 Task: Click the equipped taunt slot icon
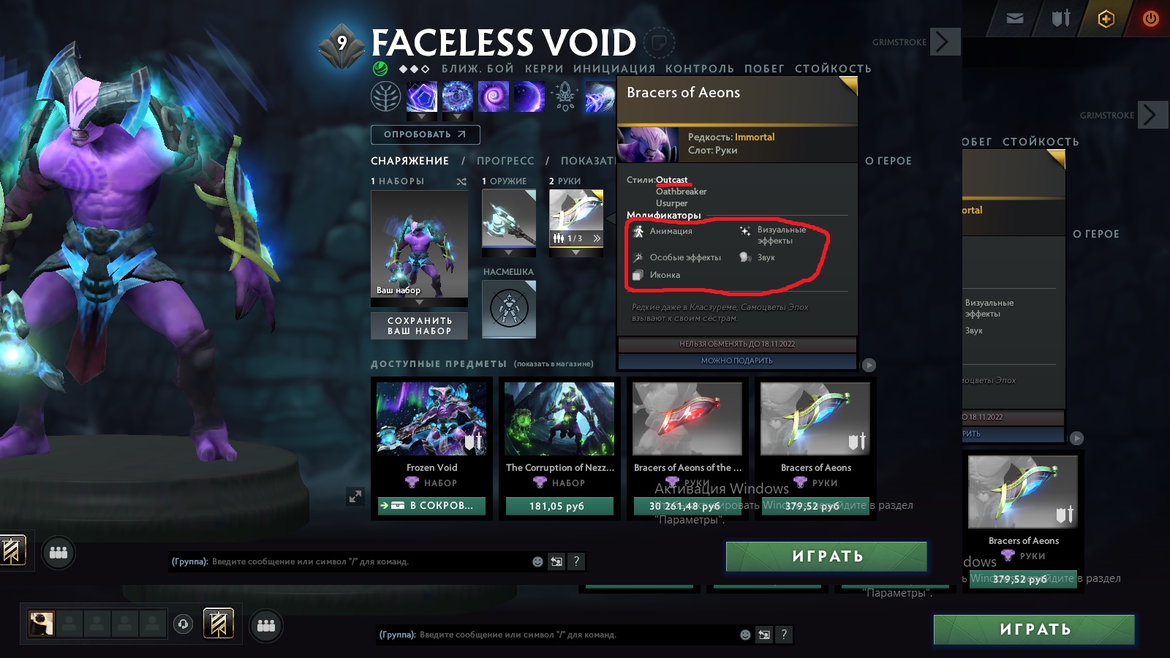pos(509,309)
